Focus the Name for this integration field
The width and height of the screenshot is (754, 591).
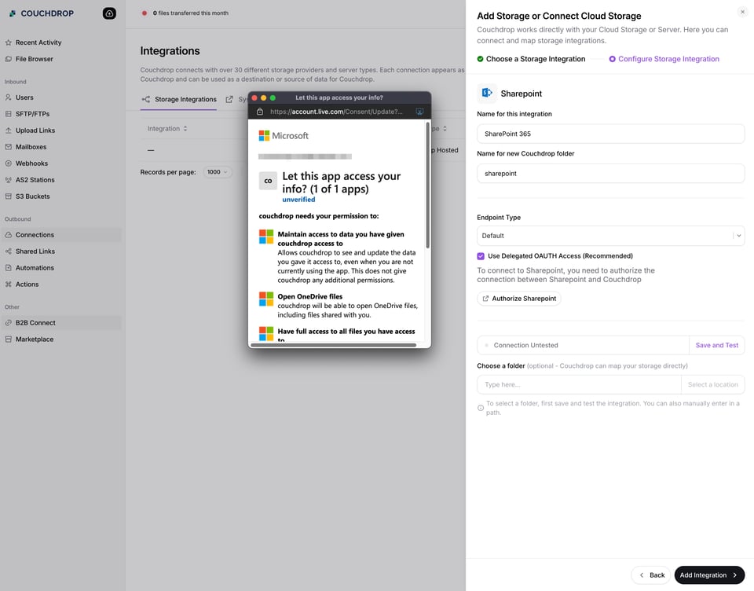pos(611,134)
